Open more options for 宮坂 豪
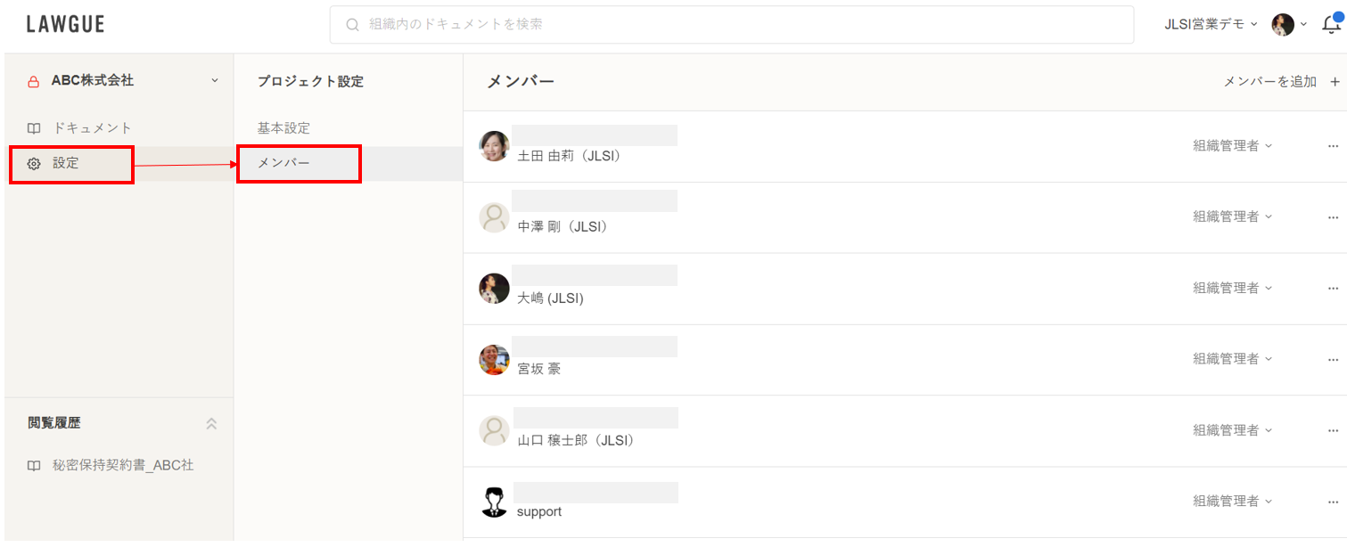Image resolution: width=1347 pixels, height=547 pixels. click(x=1333, y=359)
